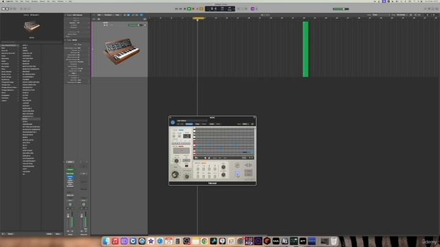Click the plugin Compare button
The width and height of the screenshot is (440, 247).
pyautogui.click(x=189, y=124)
